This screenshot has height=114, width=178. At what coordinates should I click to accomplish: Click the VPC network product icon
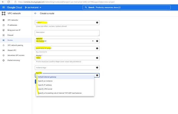coord(4,14)
